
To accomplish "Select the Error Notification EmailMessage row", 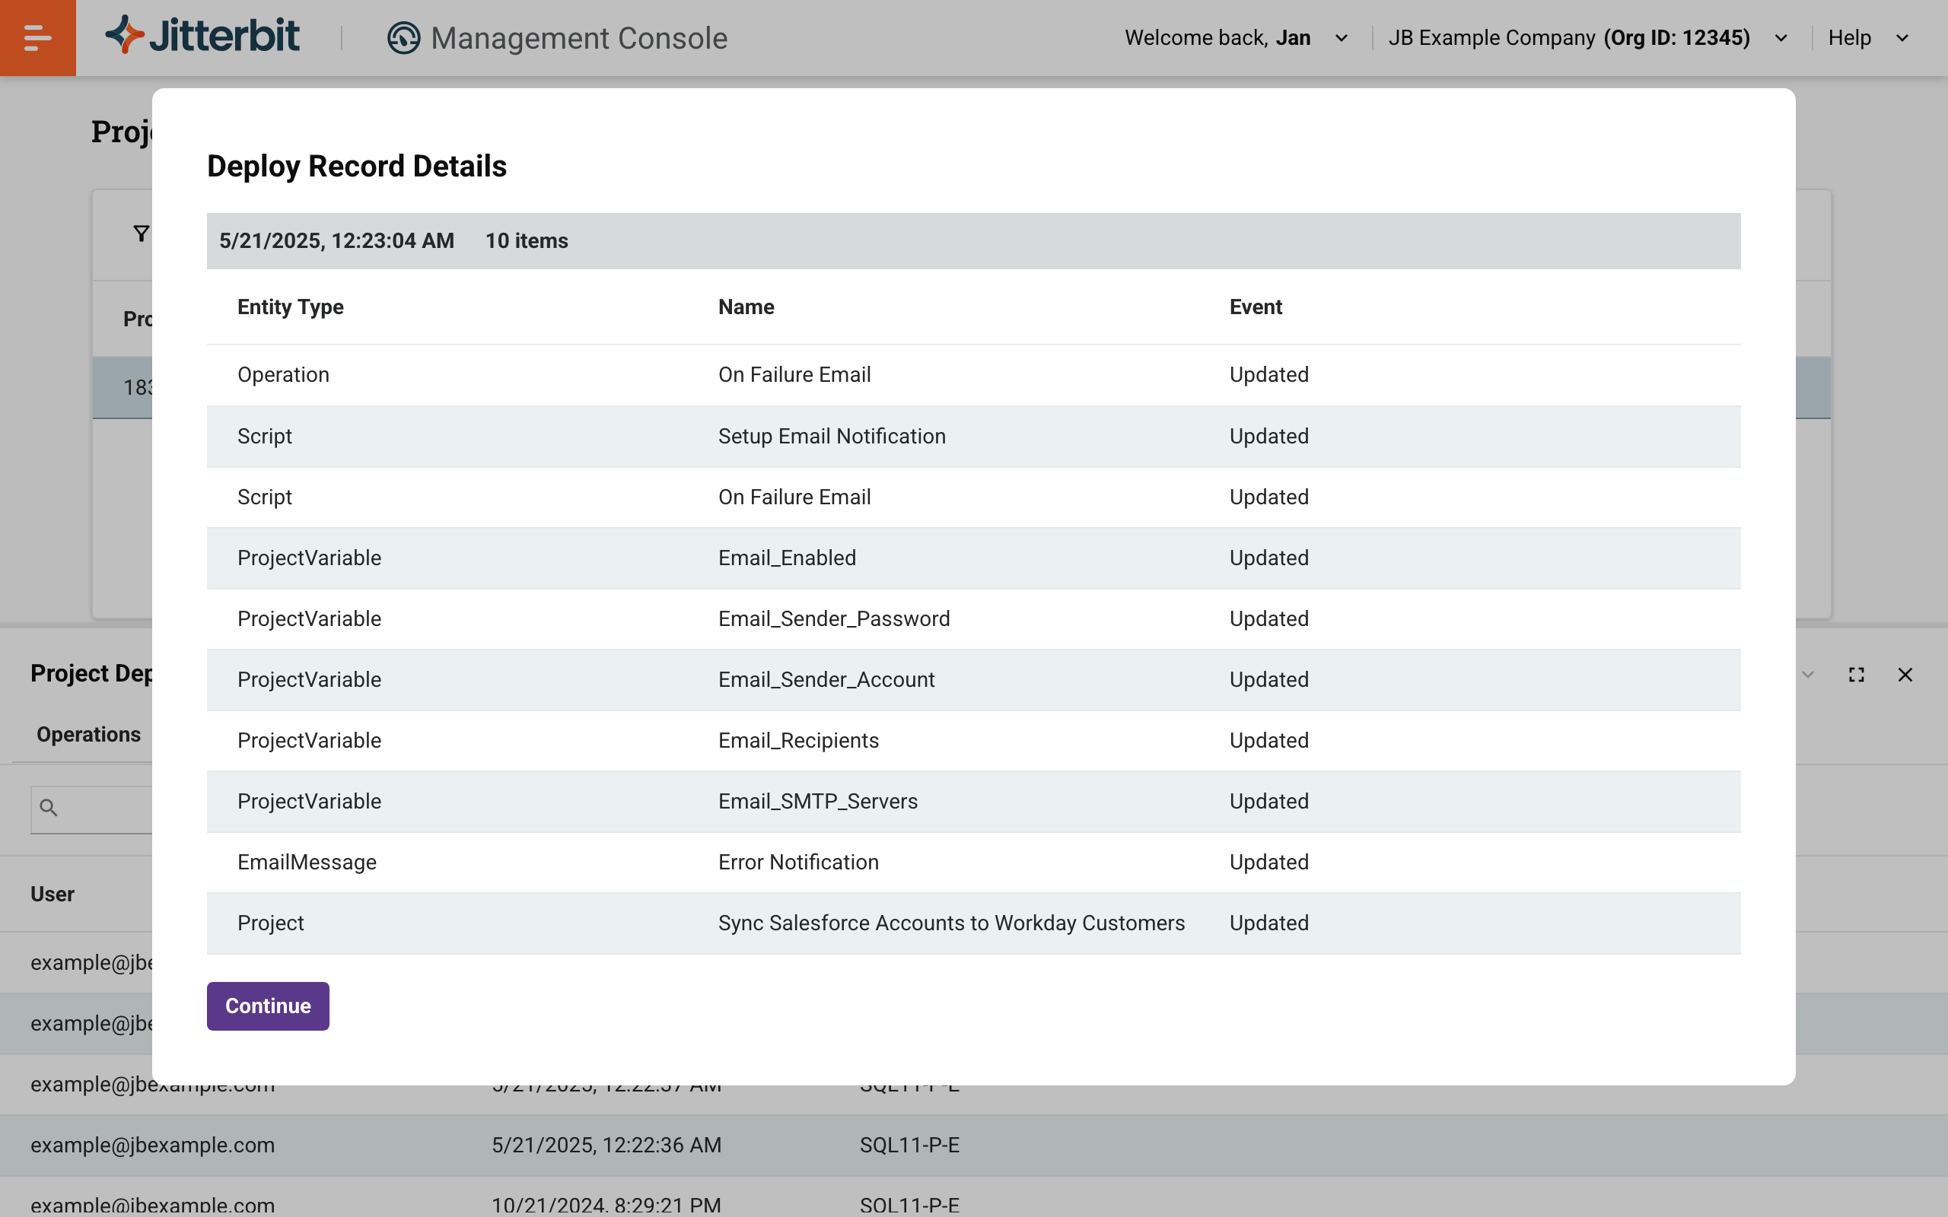I will pyautogui.click(x=797, y=862).
